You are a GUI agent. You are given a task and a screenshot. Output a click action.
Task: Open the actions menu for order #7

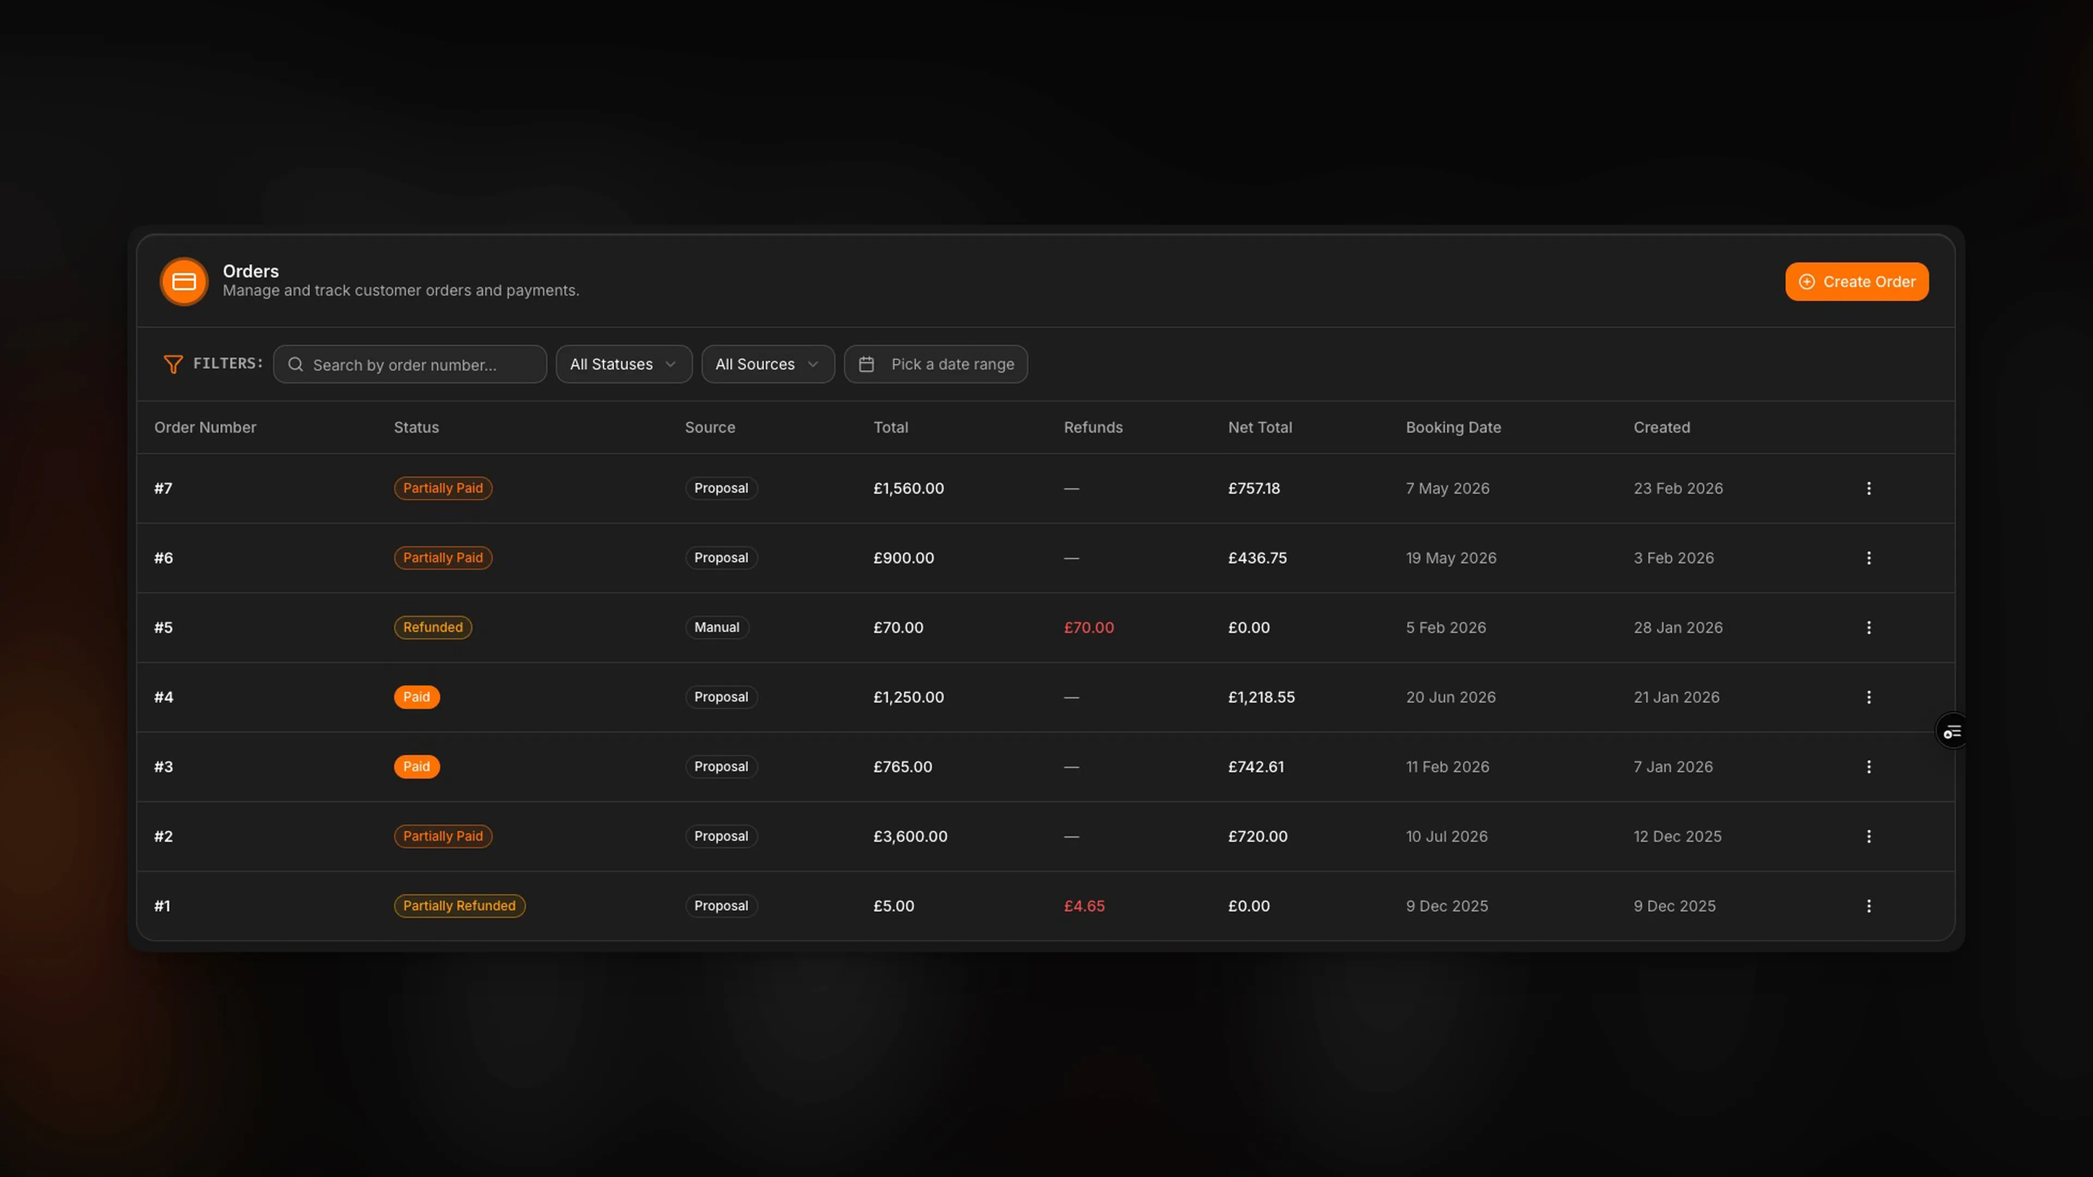coord(1868,488)
